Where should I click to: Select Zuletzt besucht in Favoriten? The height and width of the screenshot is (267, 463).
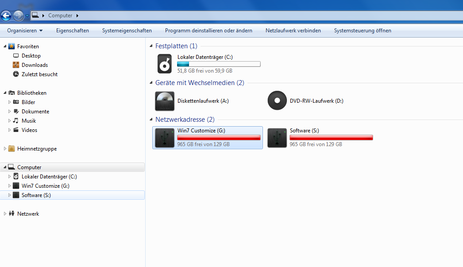coord(39,74)
